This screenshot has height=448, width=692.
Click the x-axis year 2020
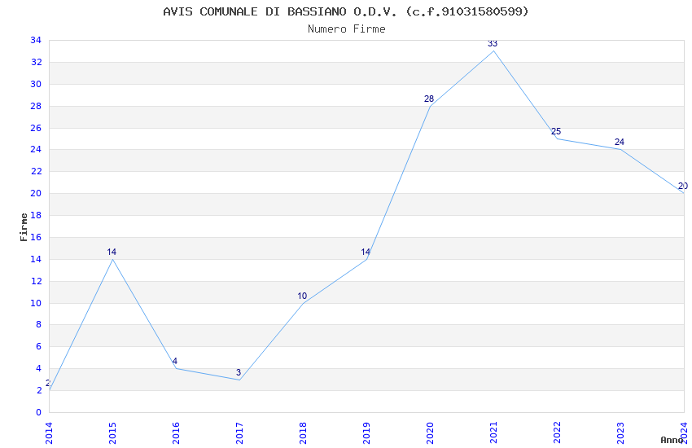point(431,433)
